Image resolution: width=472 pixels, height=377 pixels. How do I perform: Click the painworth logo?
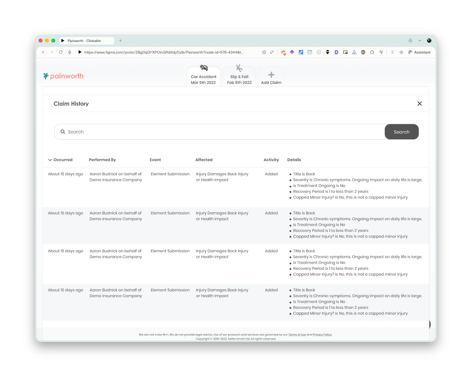pos(63,76)
